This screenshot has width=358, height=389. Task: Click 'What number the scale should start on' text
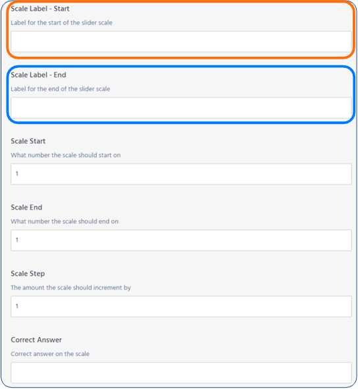coord(66,155)
